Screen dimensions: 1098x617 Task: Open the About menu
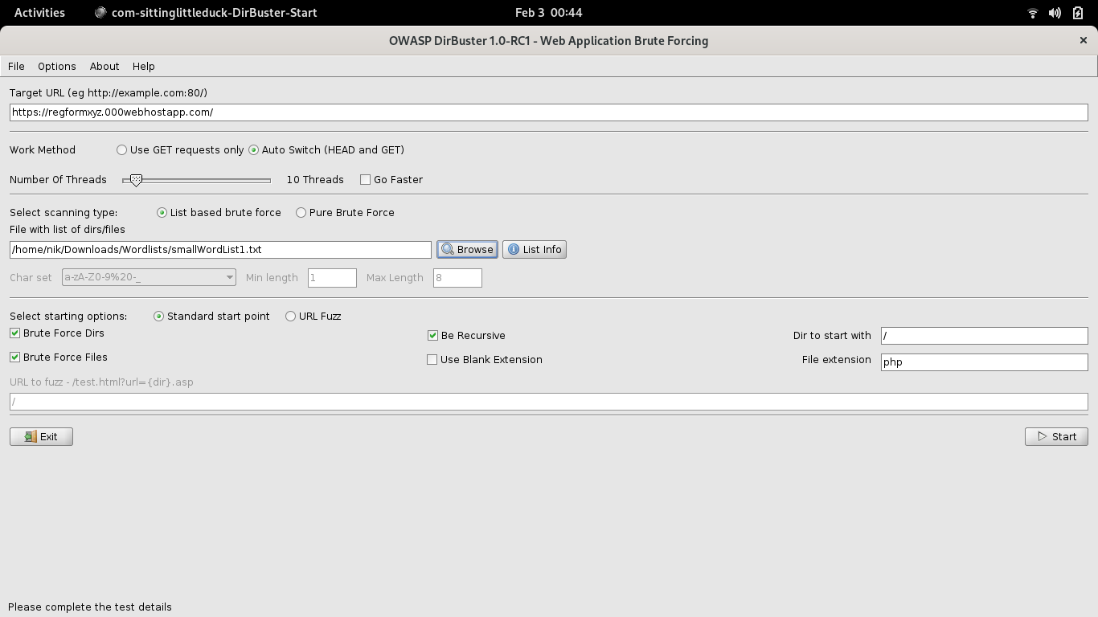pyautogui.click(x=104, y=66)
